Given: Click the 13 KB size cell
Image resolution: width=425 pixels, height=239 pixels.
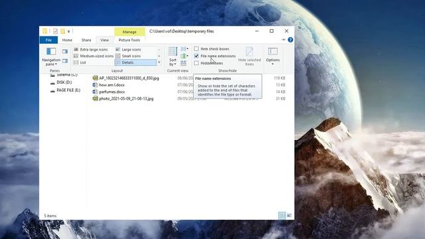Looking at the screenshot, I should pyautogui.click(x=280, y=85).
